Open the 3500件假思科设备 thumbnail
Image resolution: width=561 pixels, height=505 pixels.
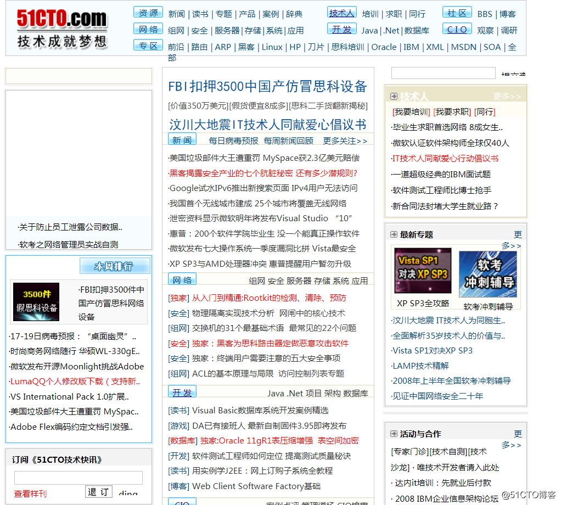36,302
